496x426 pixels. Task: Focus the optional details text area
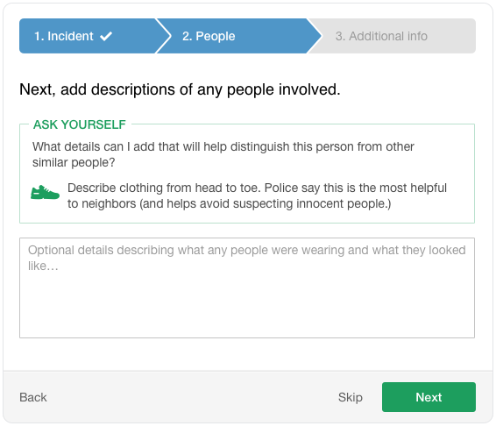[x=247, y=288]
